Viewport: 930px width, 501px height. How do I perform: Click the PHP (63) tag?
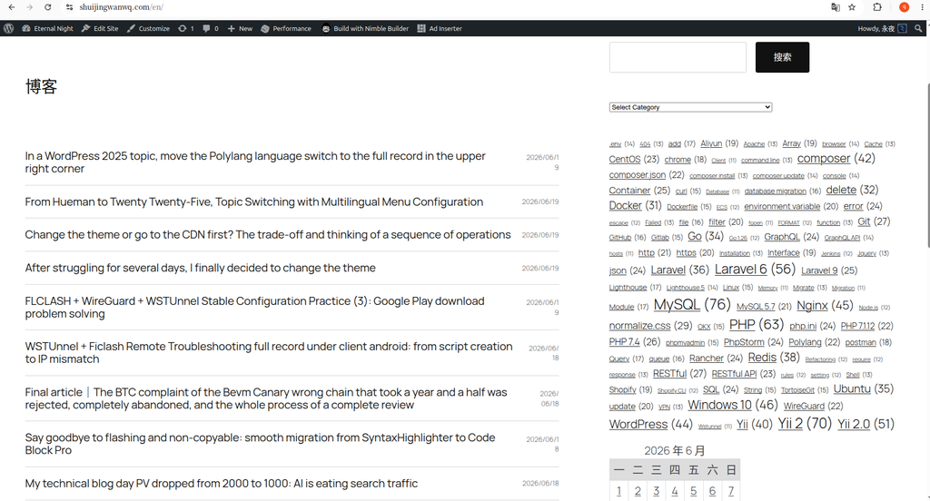click(757, 325)
